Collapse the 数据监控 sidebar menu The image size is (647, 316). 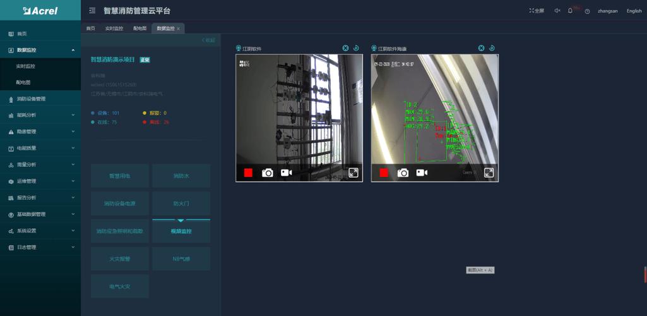click(x=40, y=50)
